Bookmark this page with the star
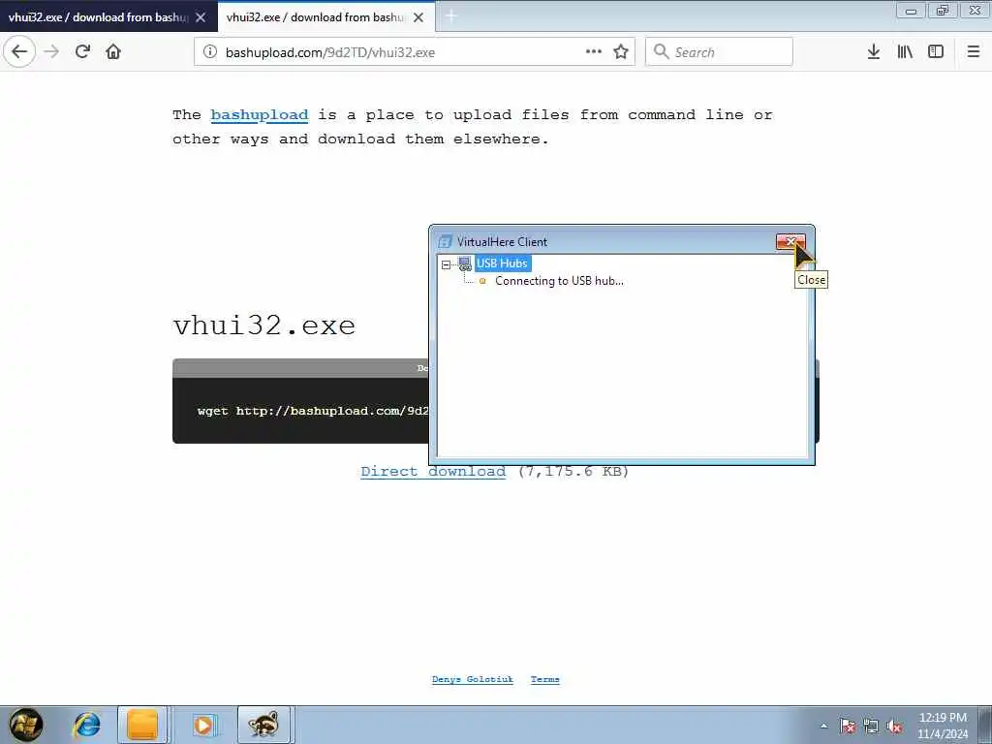This screenshot has height=744, width=992. coord(621,52)
